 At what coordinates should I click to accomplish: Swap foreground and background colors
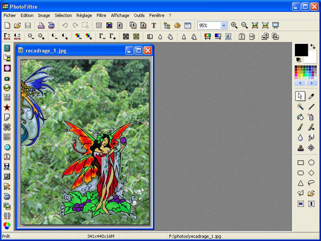tap(313, 46)
